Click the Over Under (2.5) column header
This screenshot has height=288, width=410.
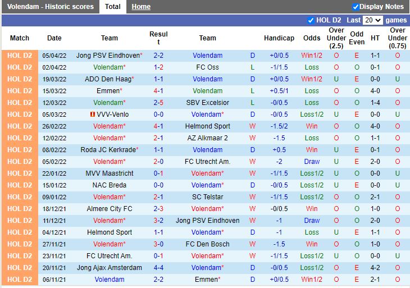[x=336, y=38]
